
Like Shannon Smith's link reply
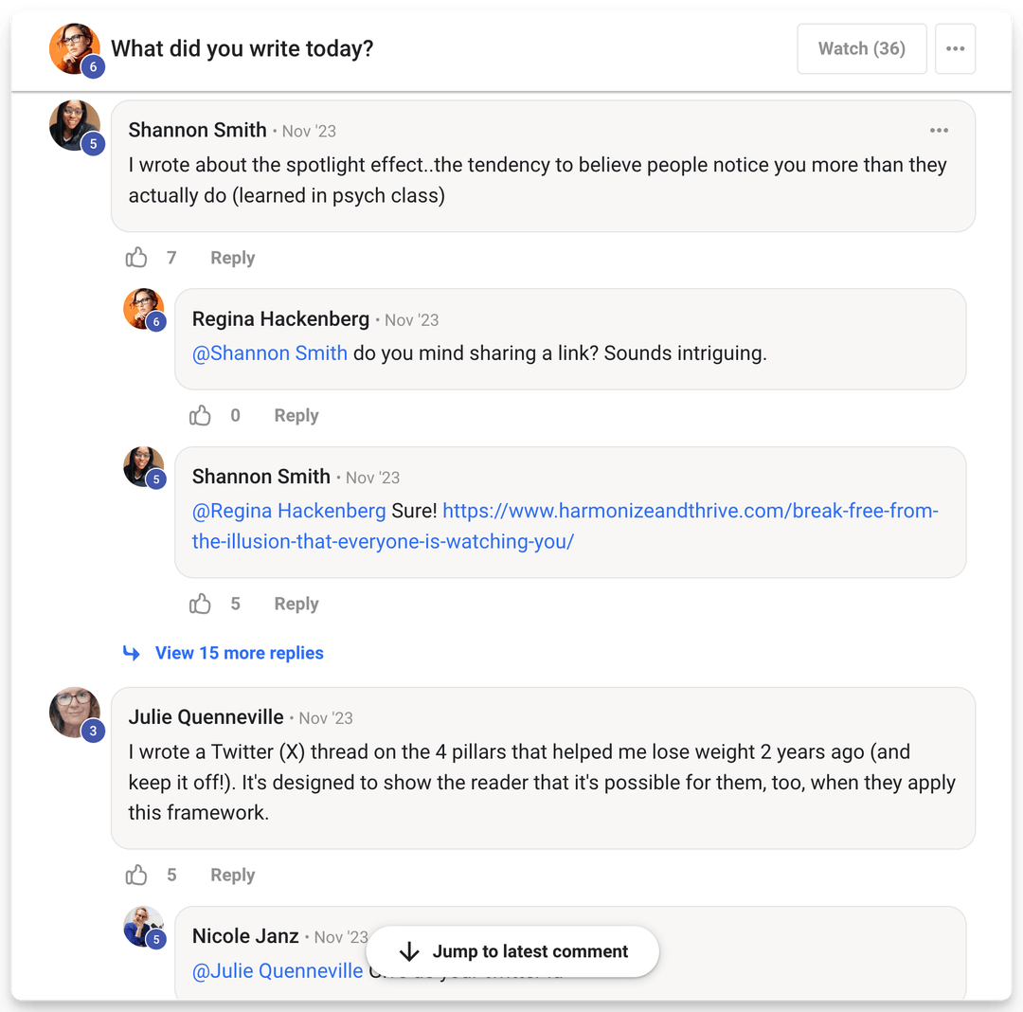pos(201,604)
